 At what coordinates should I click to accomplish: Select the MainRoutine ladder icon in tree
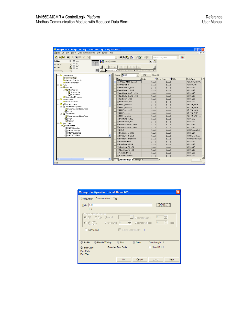[69, 95]
